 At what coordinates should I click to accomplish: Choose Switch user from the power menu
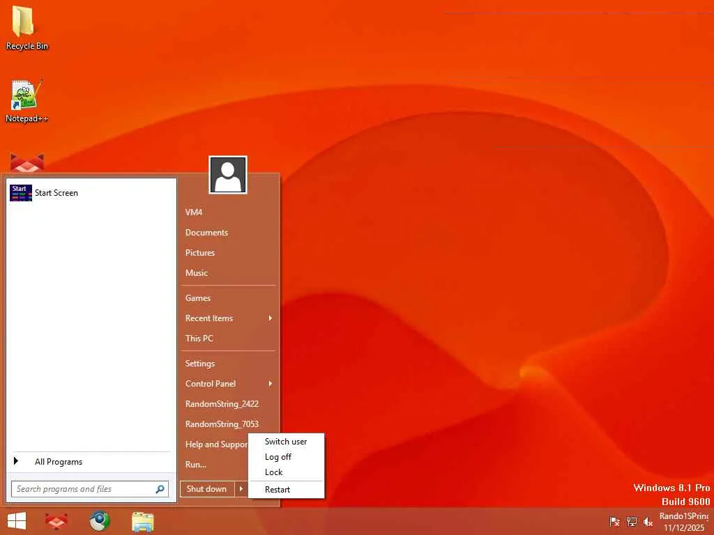(286, 441)
